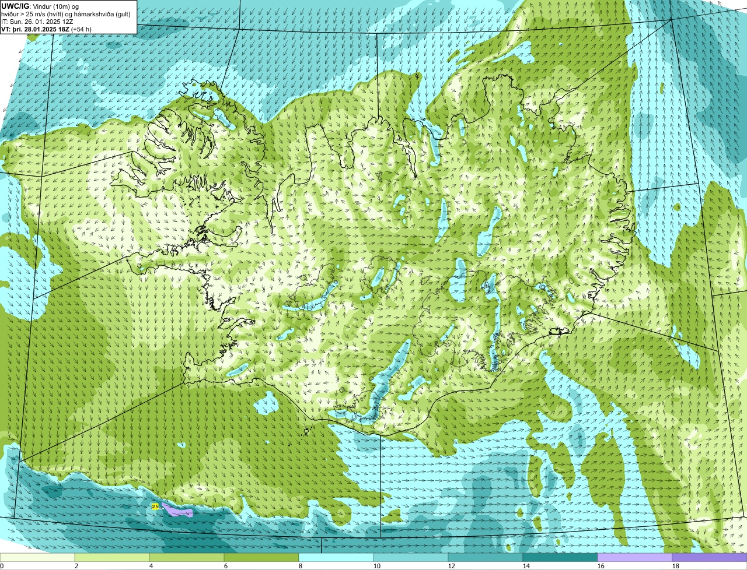The height and width of the screenshot is (570, 747).
Task: Click the legend tick label "8"
Action: pos(301,566)
